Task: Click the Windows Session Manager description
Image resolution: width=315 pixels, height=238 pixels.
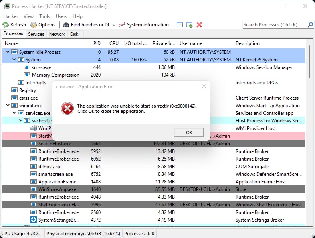Action: tap(264, 67)
